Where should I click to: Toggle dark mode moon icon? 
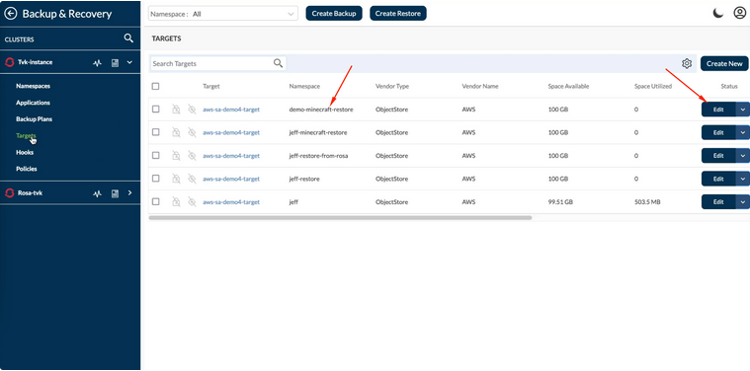point(718,14)
